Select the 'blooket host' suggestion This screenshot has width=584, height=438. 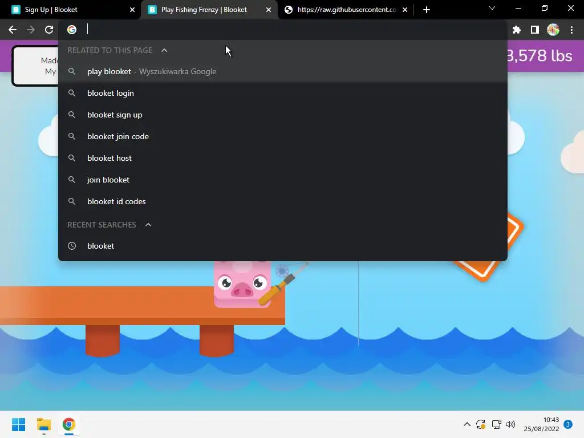pyautogui.click(x=283, y=158)
